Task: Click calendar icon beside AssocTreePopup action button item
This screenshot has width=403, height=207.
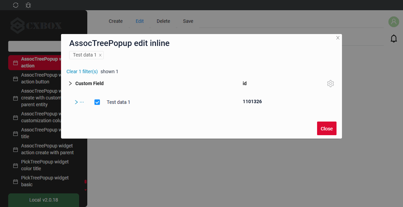Action: 15,79
